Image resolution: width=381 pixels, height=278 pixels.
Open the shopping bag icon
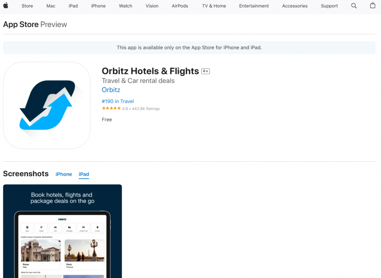(373, 6)
